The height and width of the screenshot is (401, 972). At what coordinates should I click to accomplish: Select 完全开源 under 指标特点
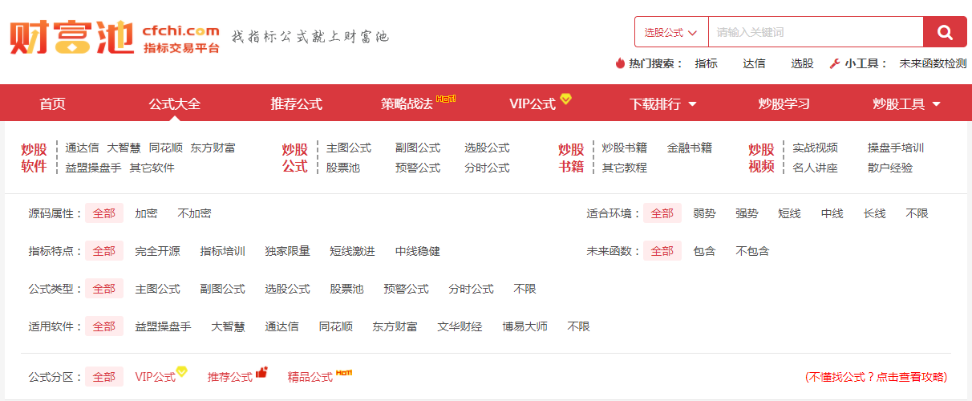point(157,251)
